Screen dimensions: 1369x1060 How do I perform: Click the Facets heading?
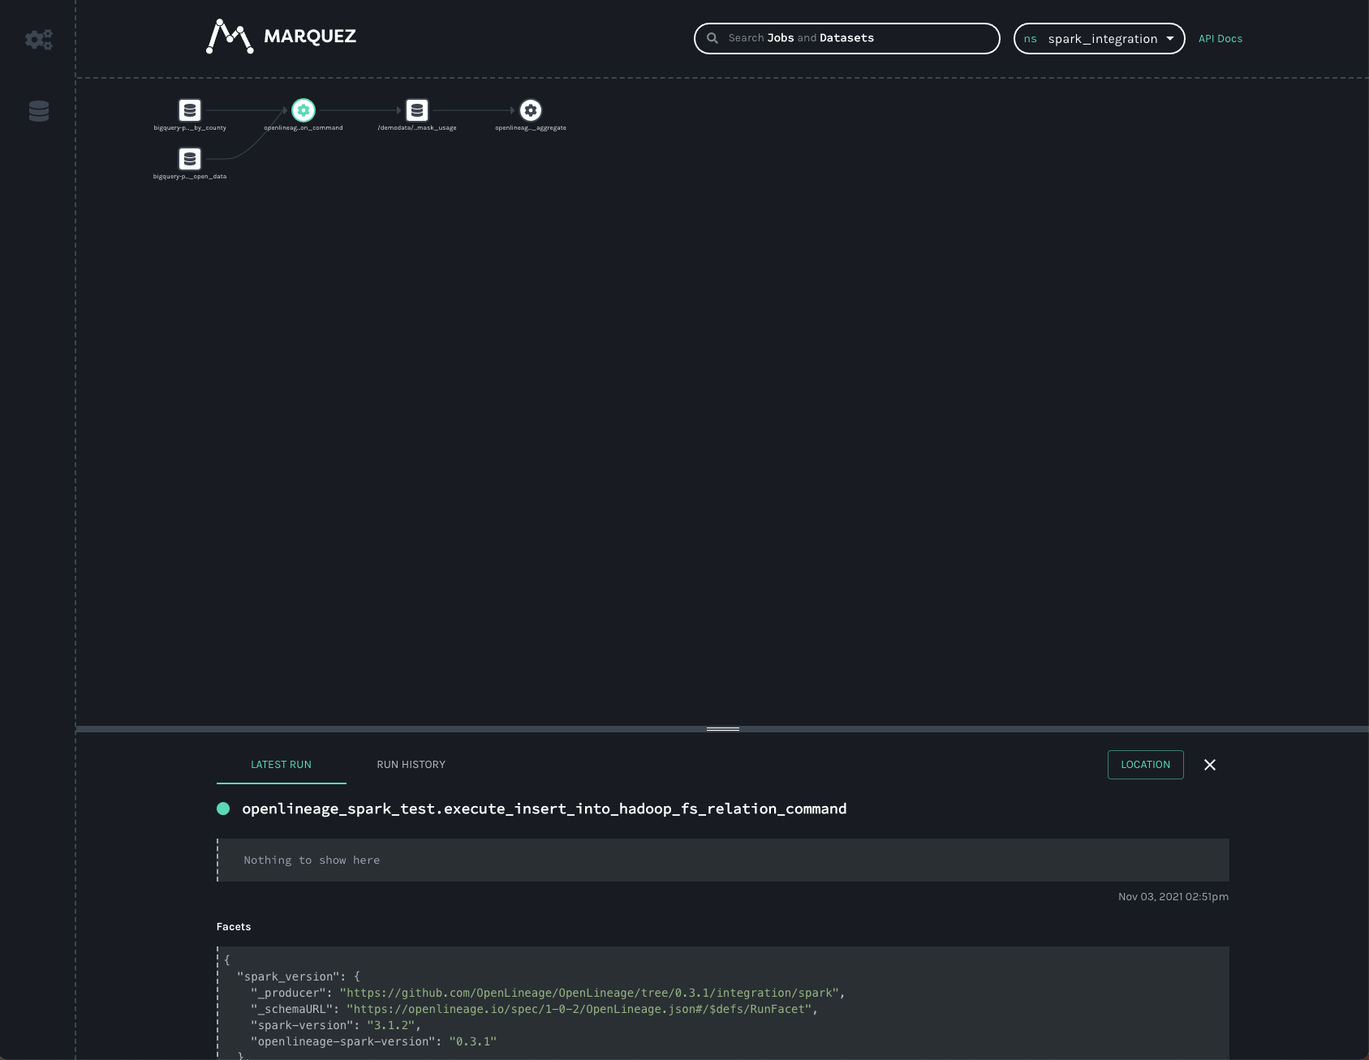234,927
